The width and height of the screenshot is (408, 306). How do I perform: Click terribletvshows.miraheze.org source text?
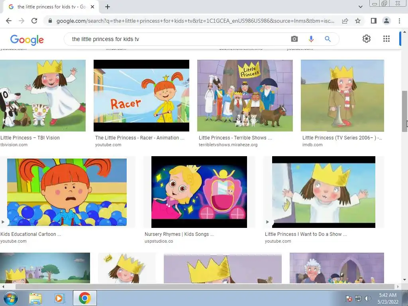pos(228,145)
